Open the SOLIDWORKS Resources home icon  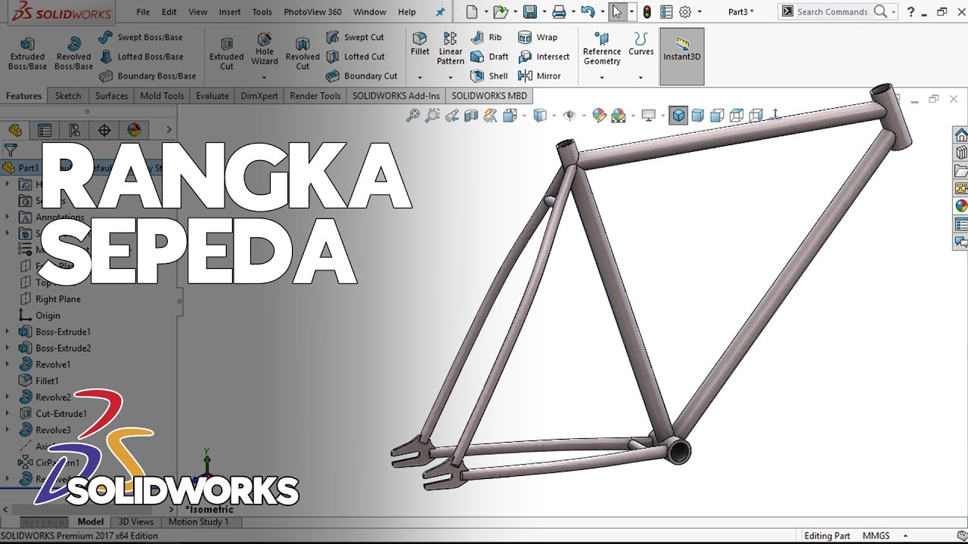click(961, 135)
